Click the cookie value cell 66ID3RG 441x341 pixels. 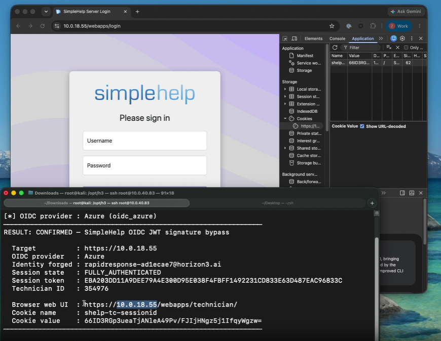click(359, 63)
